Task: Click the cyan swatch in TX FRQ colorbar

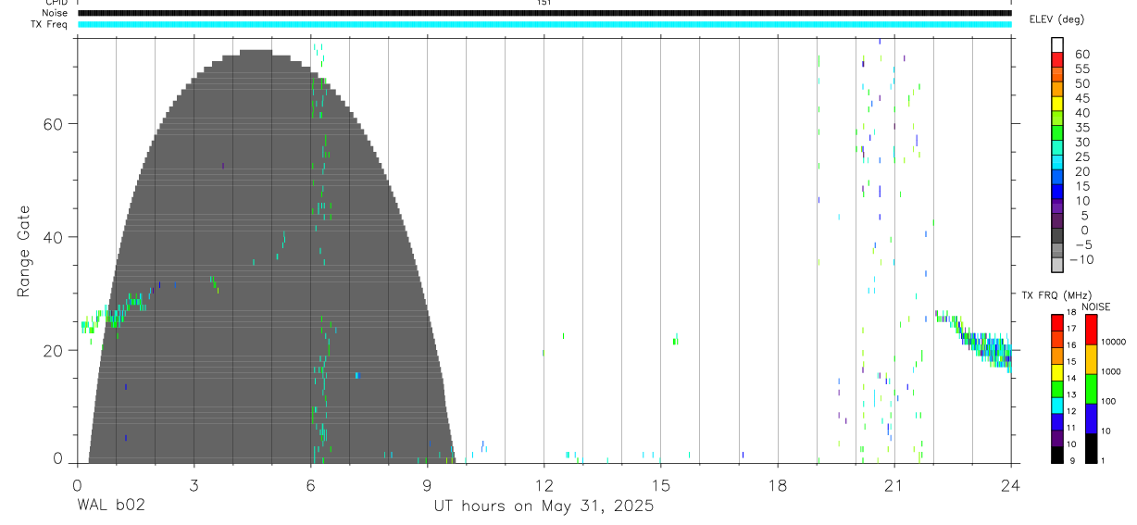Action: [1057, 406]
